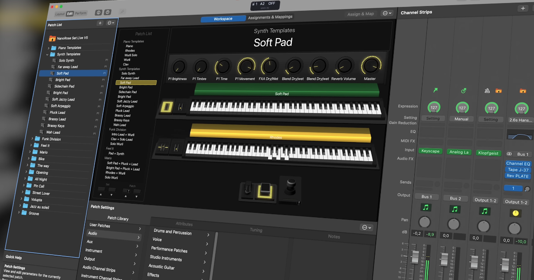Open the Rev PLATE plug-in

click(x=518, y=176)
